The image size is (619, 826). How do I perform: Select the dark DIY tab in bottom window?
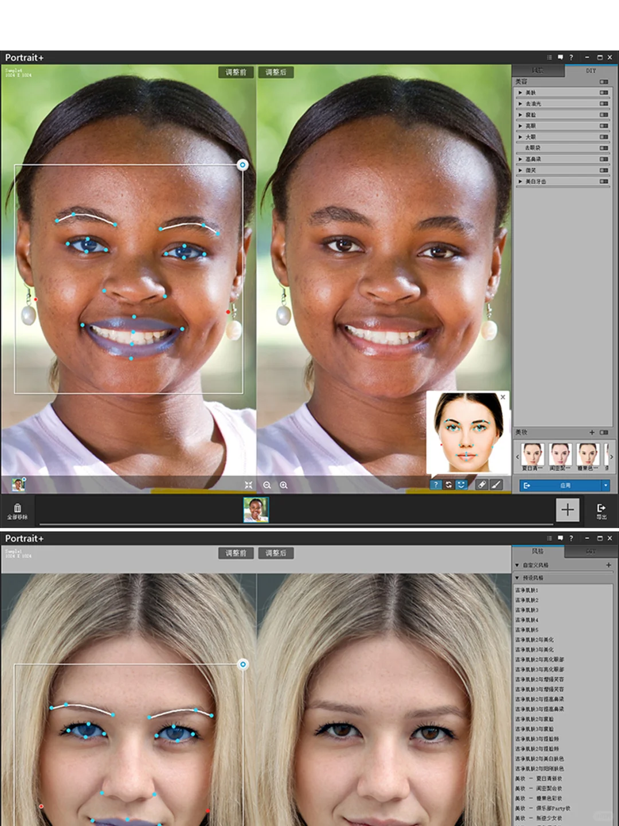click(590, 551)
